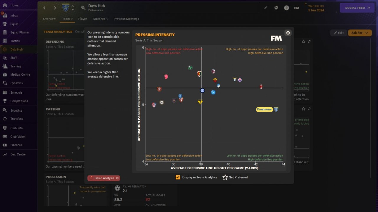Select the green Sassuolo badge on the chart
This screenshot has width=378, height=212.
click(190, 68)
